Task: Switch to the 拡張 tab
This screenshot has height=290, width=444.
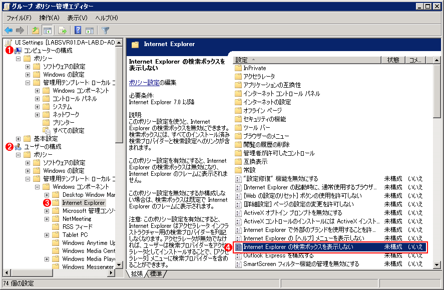Action: pos(137,273)
